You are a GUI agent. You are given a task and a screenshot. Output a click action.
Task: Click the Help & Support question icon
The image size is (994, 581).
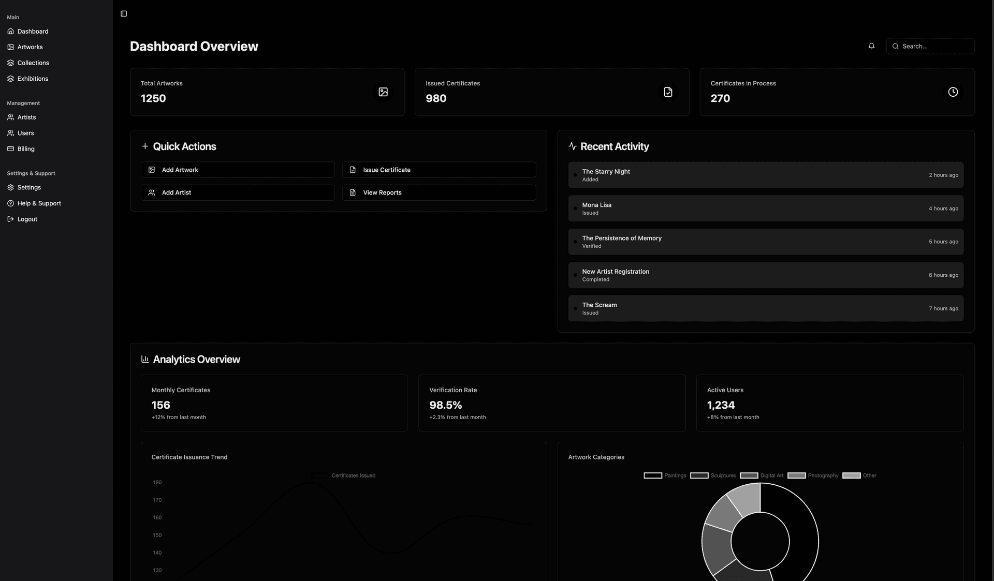pos(10,203)
